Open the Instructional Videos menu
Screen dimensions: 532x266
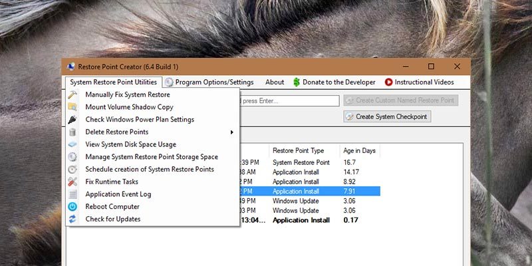tap(420, 82)
